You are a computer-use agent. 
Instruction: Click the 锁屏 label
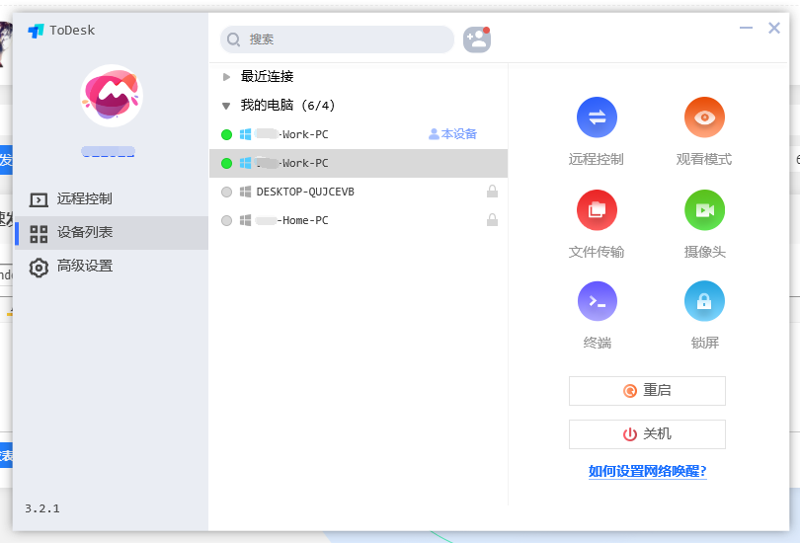pyautogui.click(x=704, y=343)
